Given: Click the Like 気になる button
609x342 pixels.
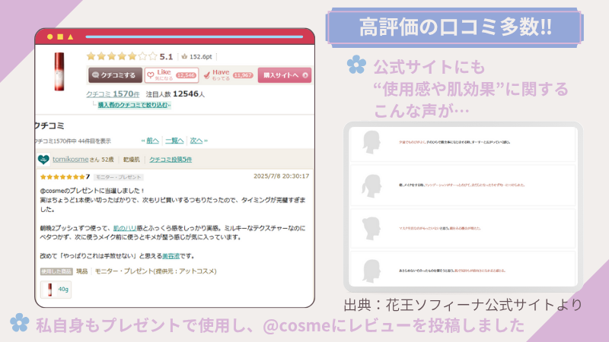Looking at the screenshot, I should pyautogui.click(x=172, y=75).
